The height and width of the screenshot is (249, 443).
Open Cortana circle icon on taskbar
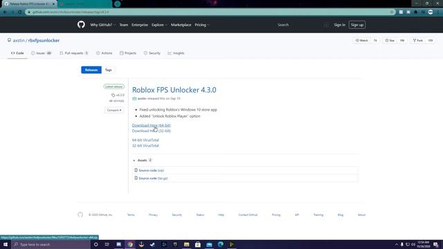pyautogui.click(x=96, y=244)
